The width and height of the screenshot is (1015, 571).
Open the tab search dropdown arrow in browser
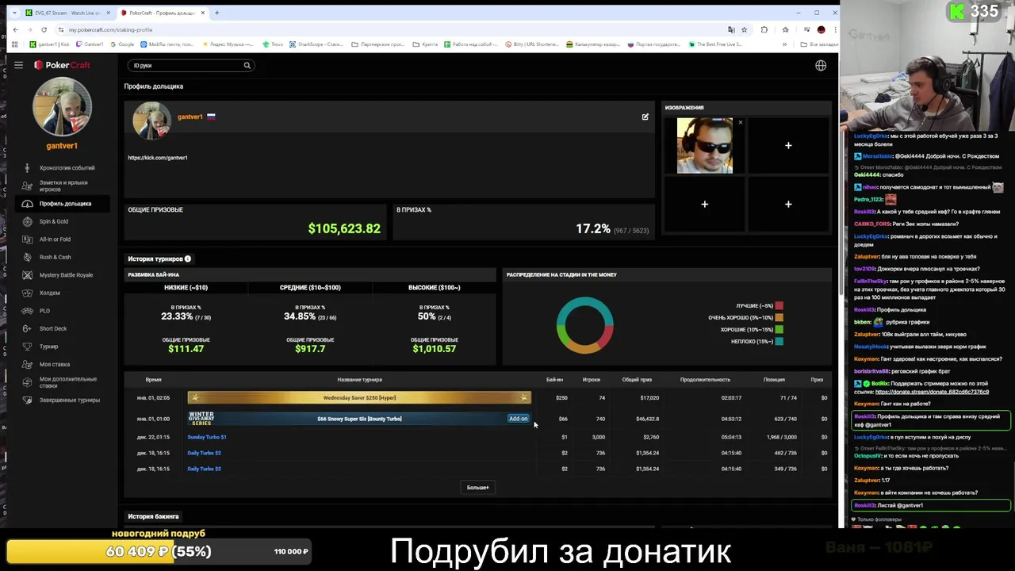[13, 13]
